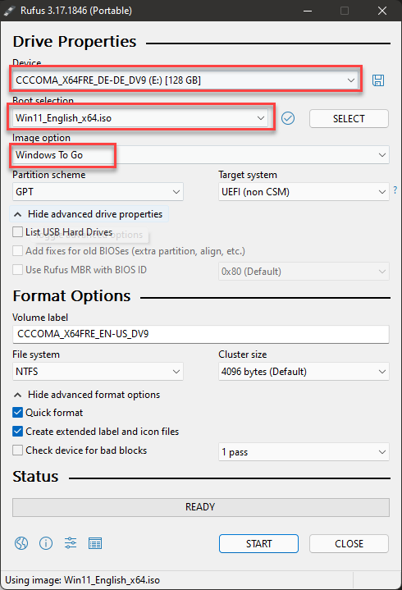Click the SELECT button

point(349,118)
